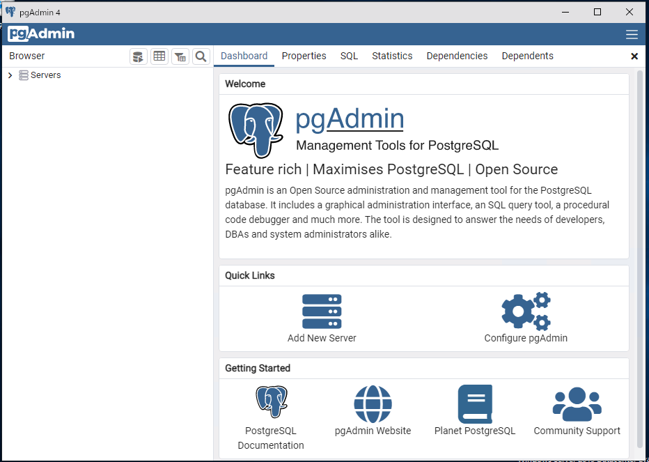Click the pgAdmin hyperlink in the Welcome section

[x=349, y=118]
